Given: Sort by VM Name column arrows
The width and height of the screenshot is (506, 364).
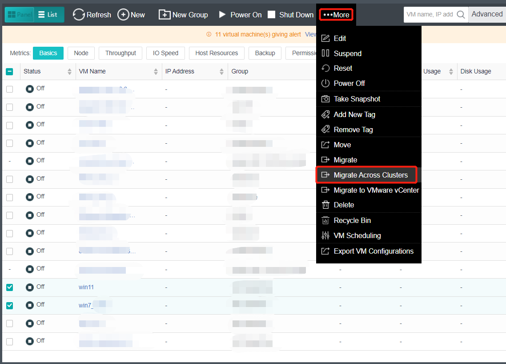Looking at the screenshot, I should click(x=156, y=72).
